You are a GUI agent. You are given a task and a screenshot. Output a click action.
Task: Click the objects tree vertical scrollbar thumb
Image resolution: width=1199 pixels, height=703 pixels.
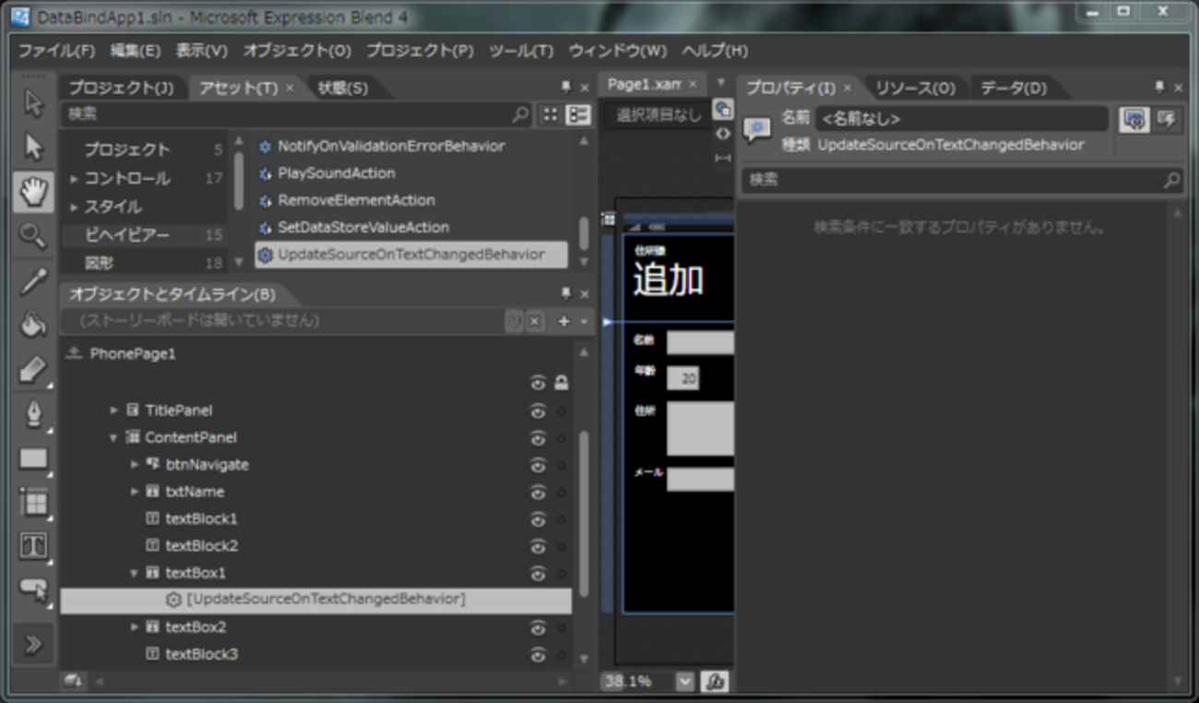coord(584,514)
